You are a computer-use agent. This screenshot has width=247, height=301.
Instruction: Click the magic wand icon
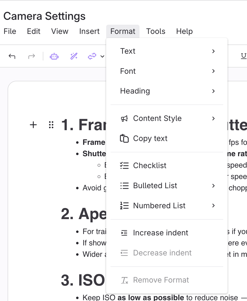pos(74,56)
